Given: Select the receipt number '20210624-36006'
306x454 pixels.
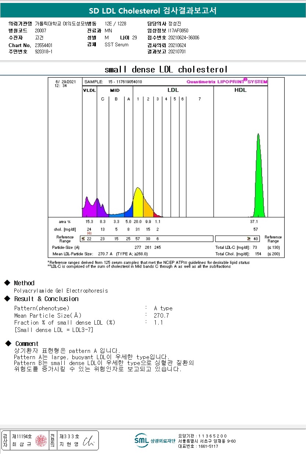Looking at the screenshot, I should (x=184, y=37).
